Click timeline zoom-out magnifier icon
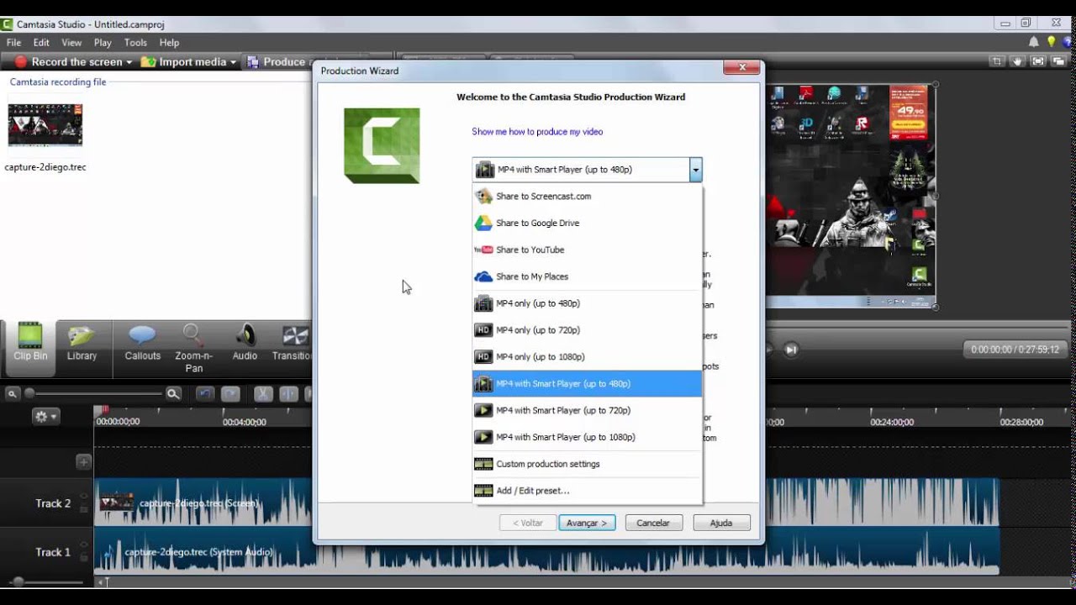The height and width of the screenshot is (605, 1076). 12,393
